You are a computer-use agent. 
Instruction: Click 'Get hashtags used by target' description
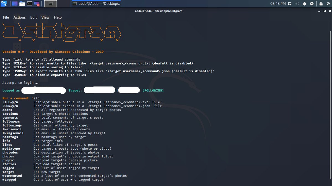click(60, 137)
